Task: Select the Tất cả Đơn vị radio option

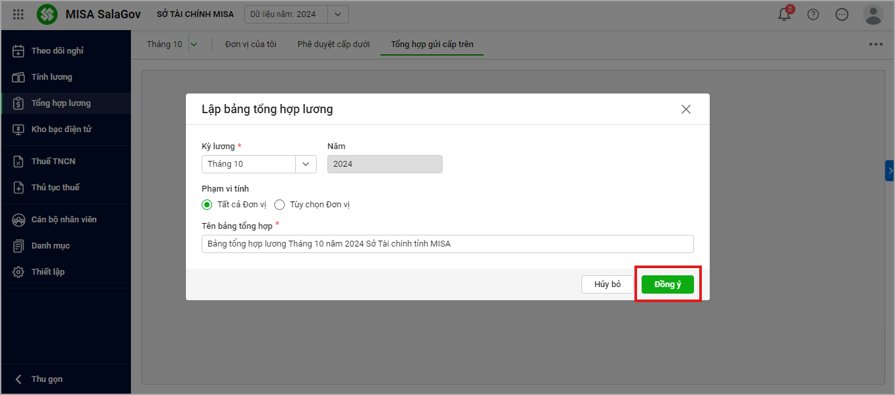Action: click(x=207, y=205)
